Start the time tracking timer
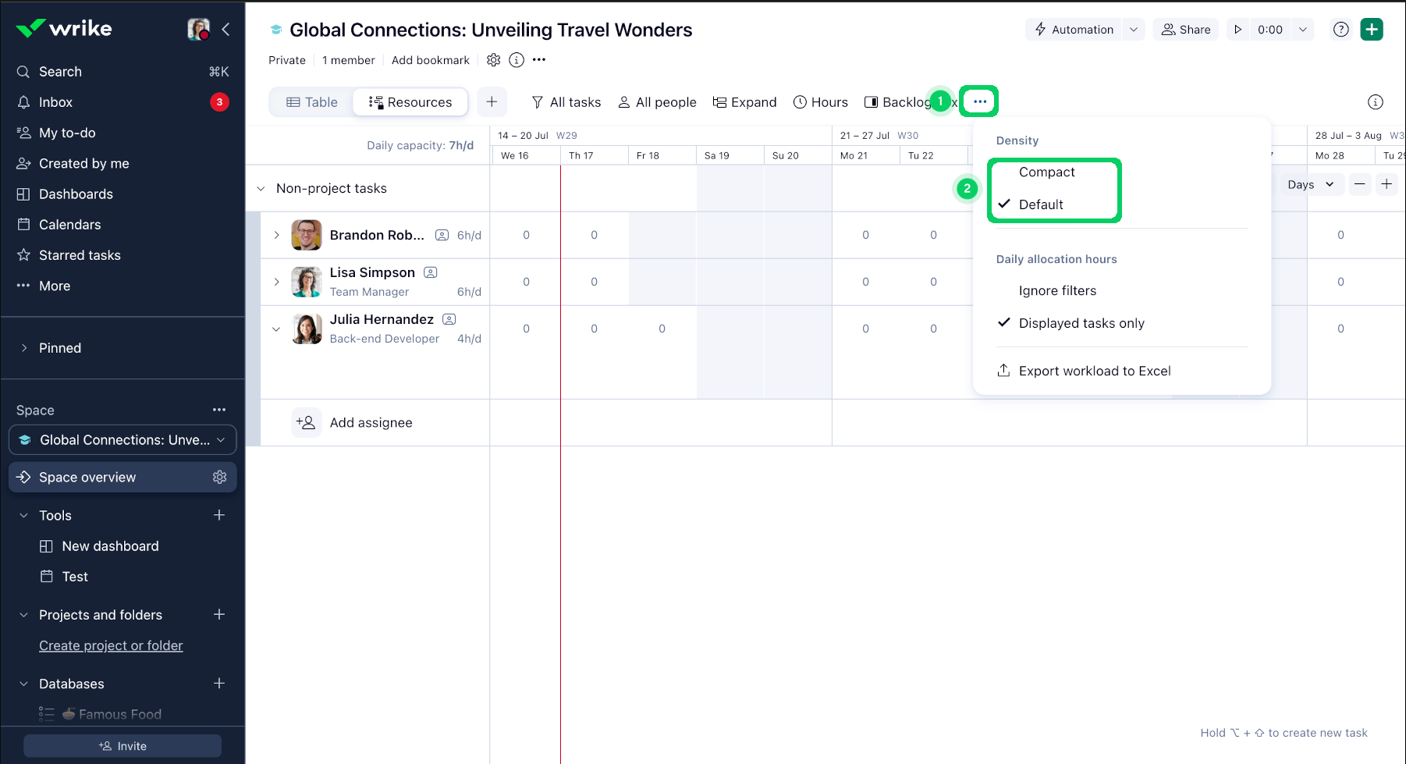The height and width of the screenshot is (764, 1406). point(1238,29)
